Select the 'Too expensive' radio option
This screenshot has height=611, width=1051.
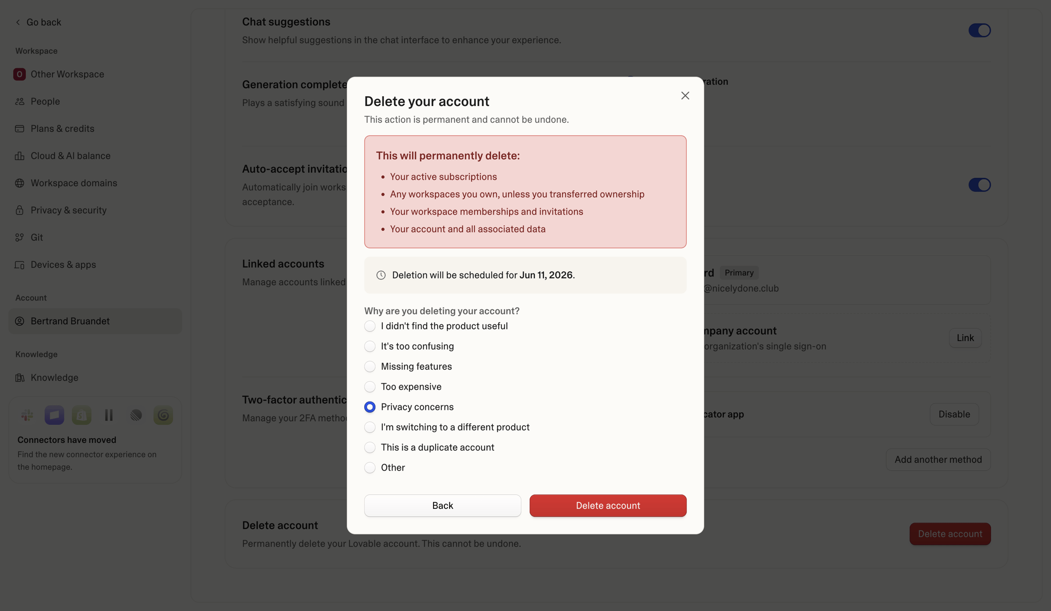[x=370, y=387]
